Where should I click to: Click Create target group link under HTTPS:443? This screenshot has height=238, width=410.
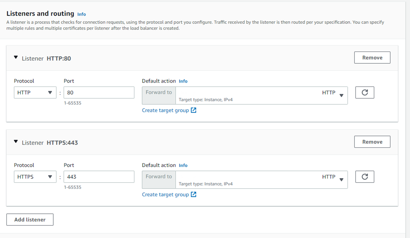coord(165,194)
